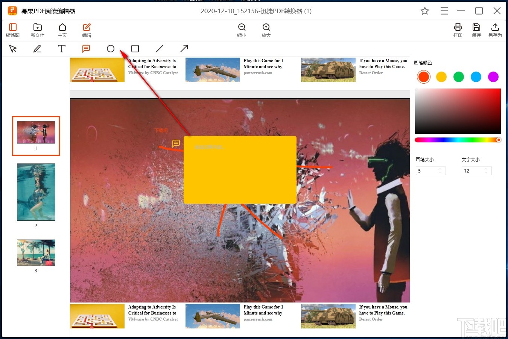Viewport: 508px width, 339px height.
Task: Pick the yellow pen color
Action: click(441, 77)
